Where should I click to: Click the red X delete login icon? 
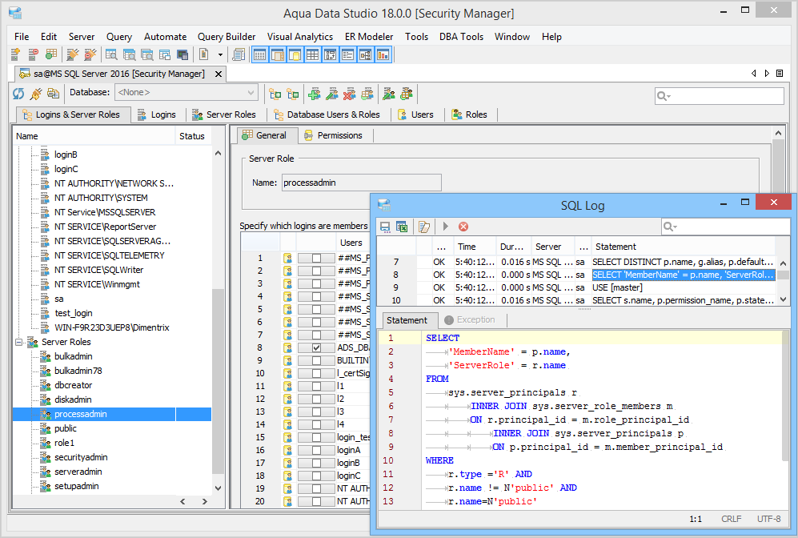coord(349,94)
